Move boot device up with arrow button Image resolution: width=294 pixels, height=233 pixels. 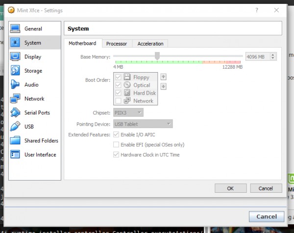click(x=163, y=77)
